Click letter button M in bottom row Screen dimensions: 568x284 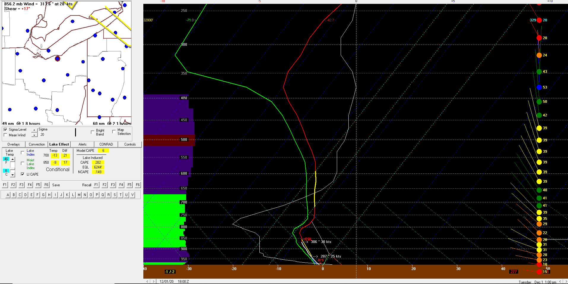pyautogui.click(x=79, y=195)
